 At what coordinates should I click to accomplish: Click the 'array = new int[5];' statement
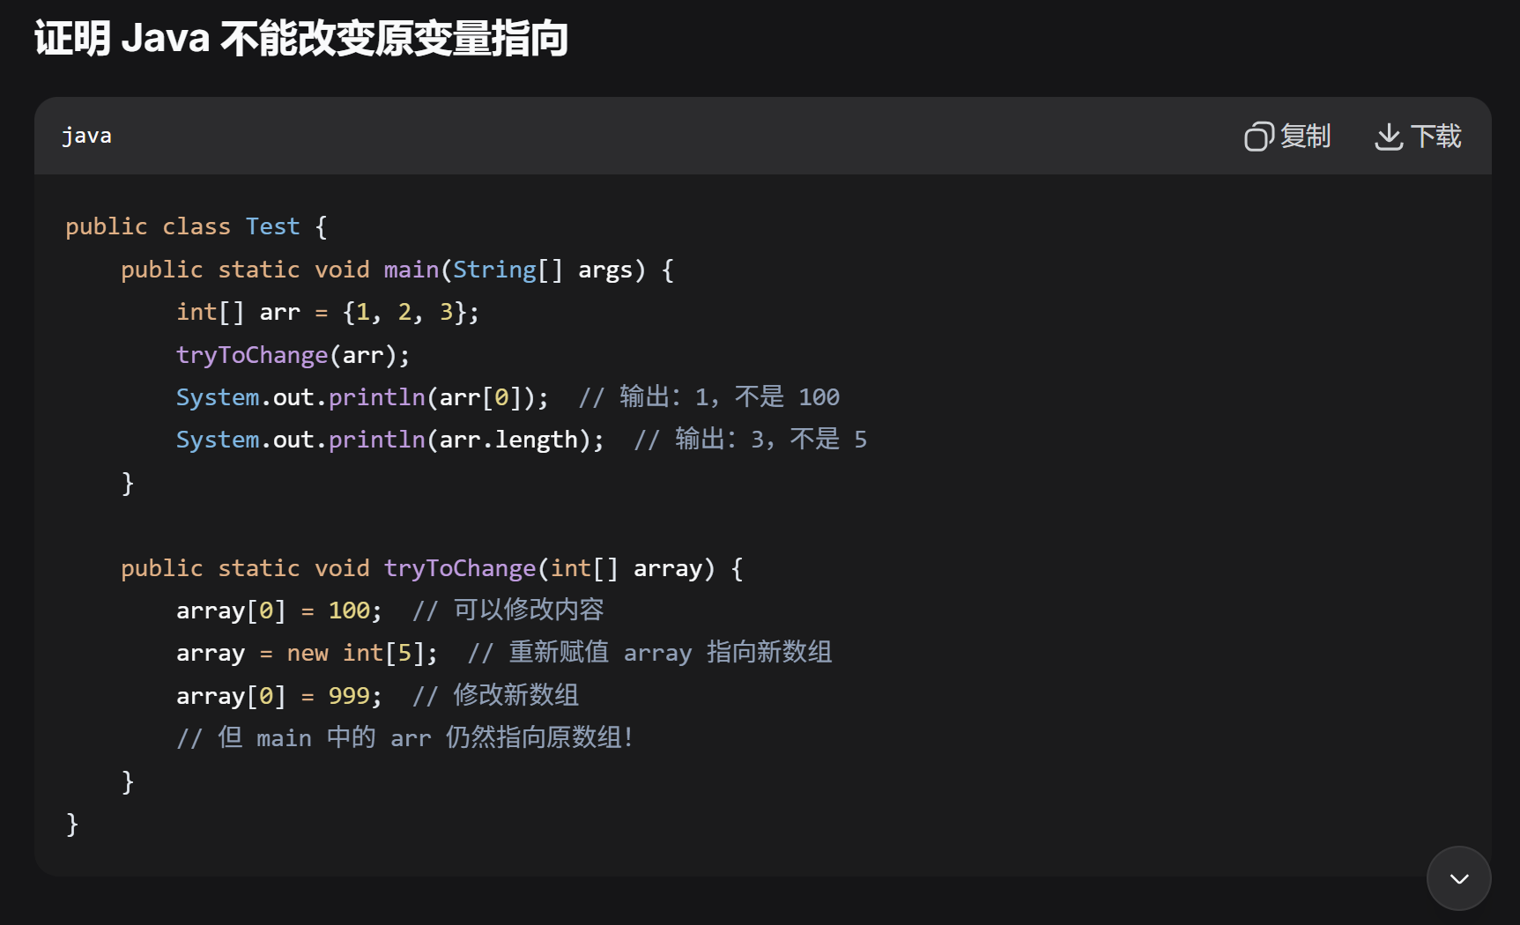pyautogui.click(x=307, y=653)
